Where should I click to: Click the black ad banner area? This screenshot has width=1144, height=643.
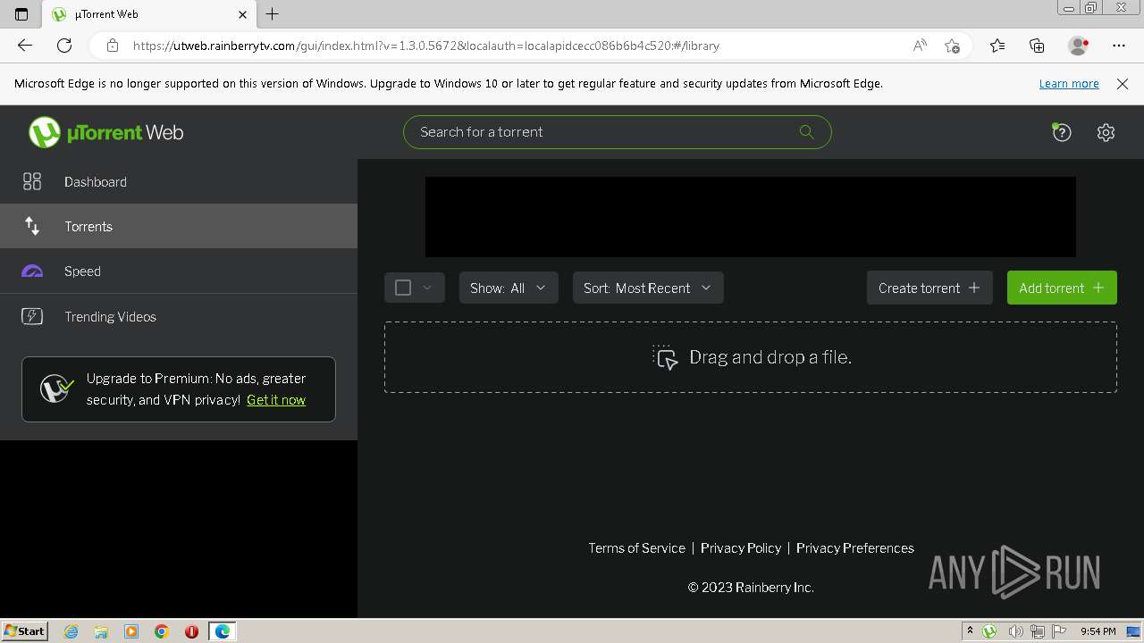tap(751, 217)
